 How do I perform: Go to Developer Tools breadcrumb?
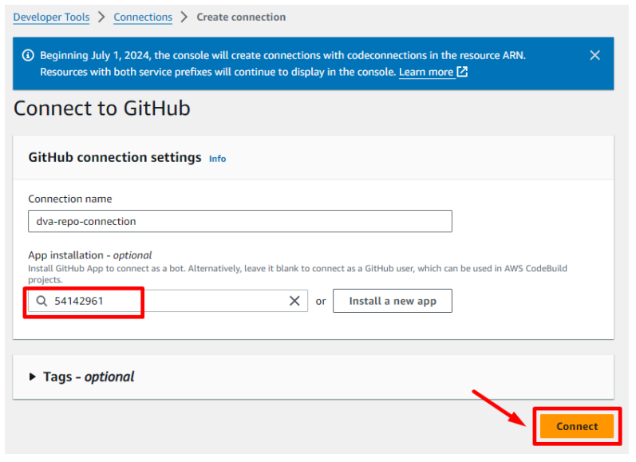(52, 17)
